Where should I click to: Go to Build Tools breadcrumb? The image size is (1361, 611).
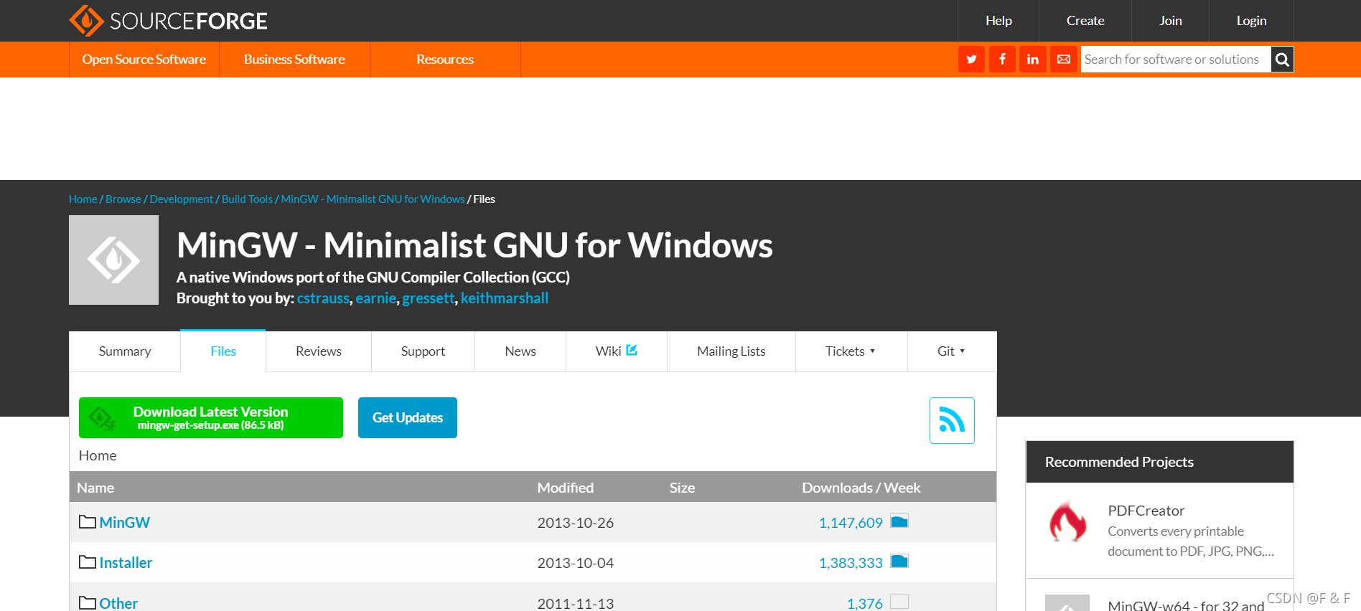tap(247, 199)
